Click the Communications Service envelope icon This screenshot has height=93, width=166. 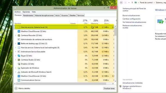point(19,80)
